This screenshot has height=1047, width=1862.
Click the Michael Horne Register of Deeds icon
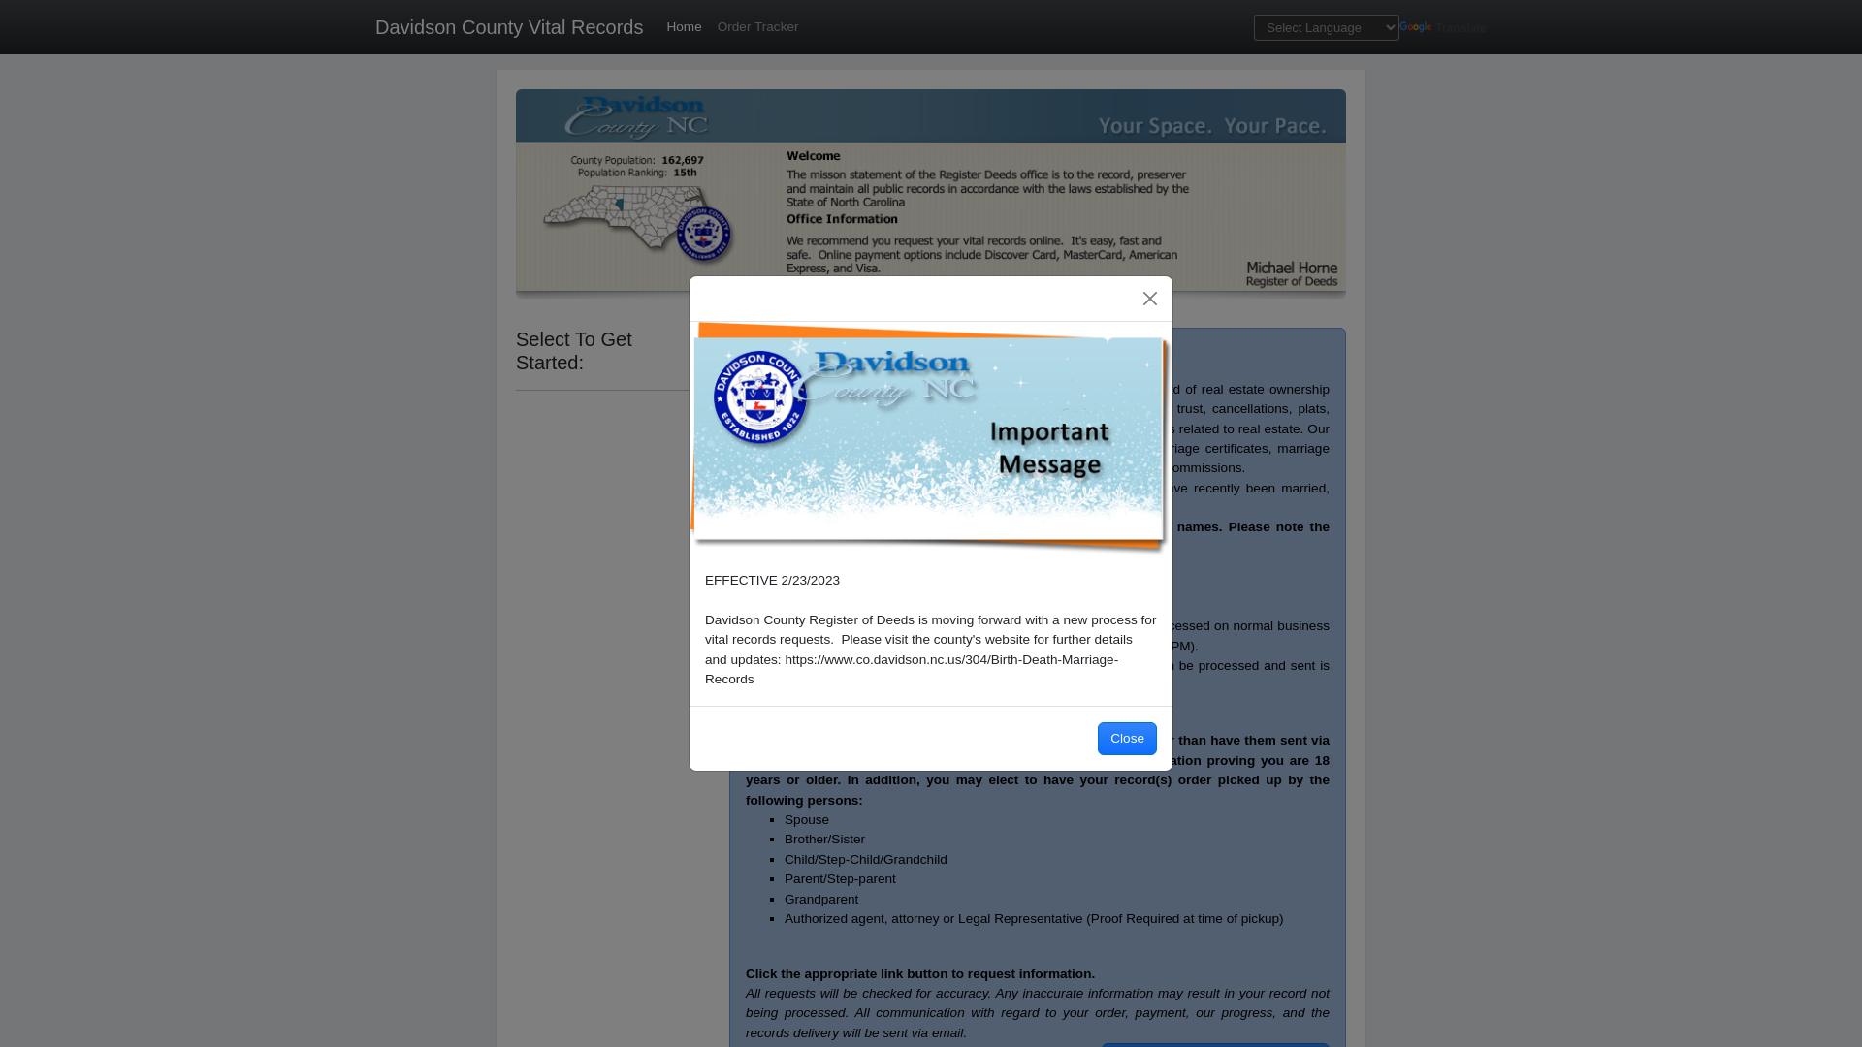tap(1289, 272)
